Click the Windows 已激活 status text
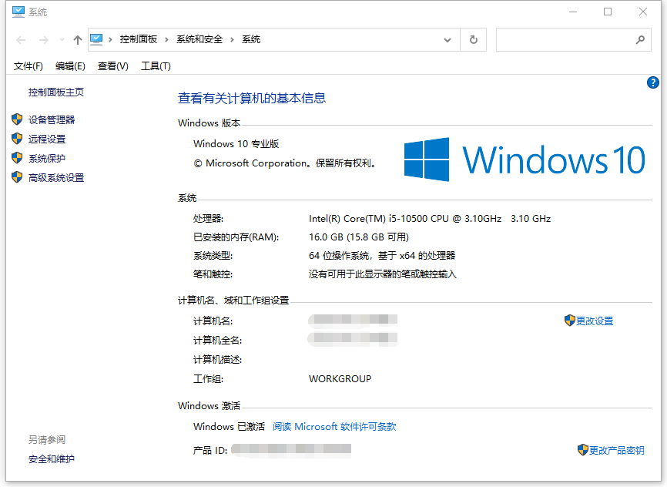Screen dimensions: 667x487 point(229,427)
